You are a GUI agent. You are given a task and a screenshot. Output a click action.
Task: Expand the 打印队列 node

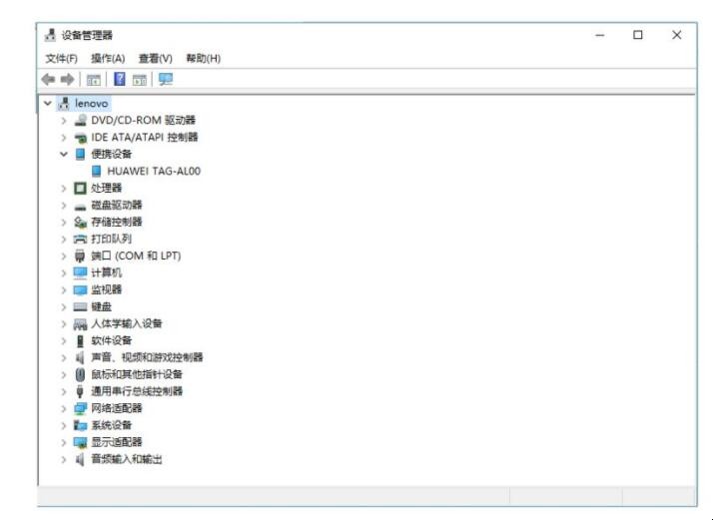tap(64, 240)
